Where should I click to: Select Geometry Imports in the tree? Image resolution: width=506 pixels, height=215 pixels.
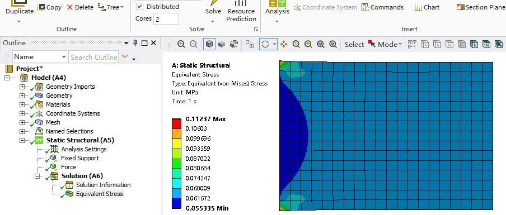point(71,87)
